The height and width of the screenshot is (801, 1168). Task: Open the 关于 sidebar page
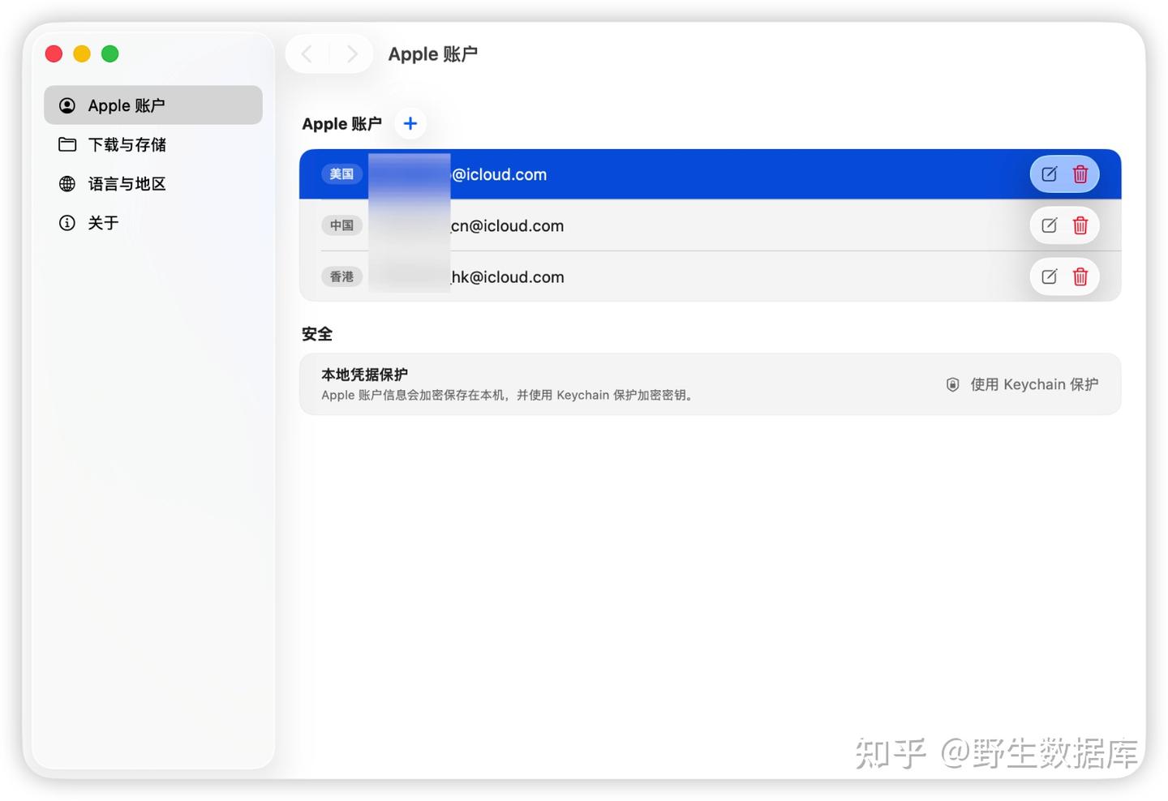(153, 223)
